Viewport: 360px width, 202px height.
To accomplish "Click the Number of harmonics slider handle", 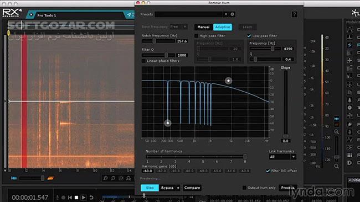I will point(245,157).
